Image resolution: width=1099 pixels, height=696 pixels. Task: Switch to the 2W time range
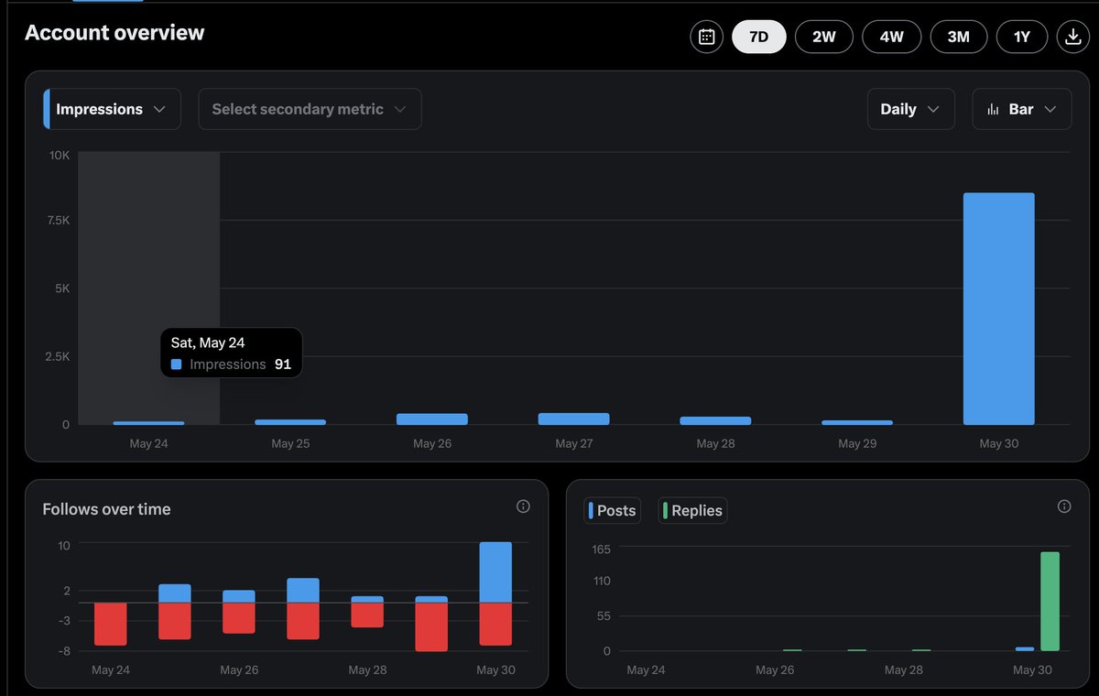pyautogui.click(x=824, y=38)
